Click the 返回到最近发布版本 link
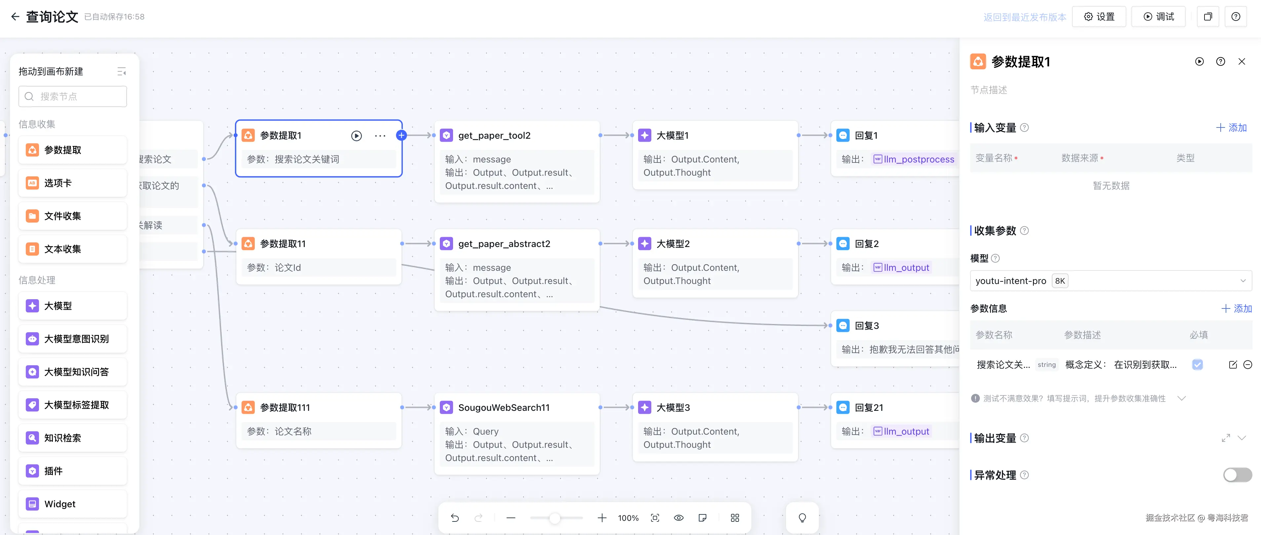The image size is (1261, 535). coord(1024,17)
